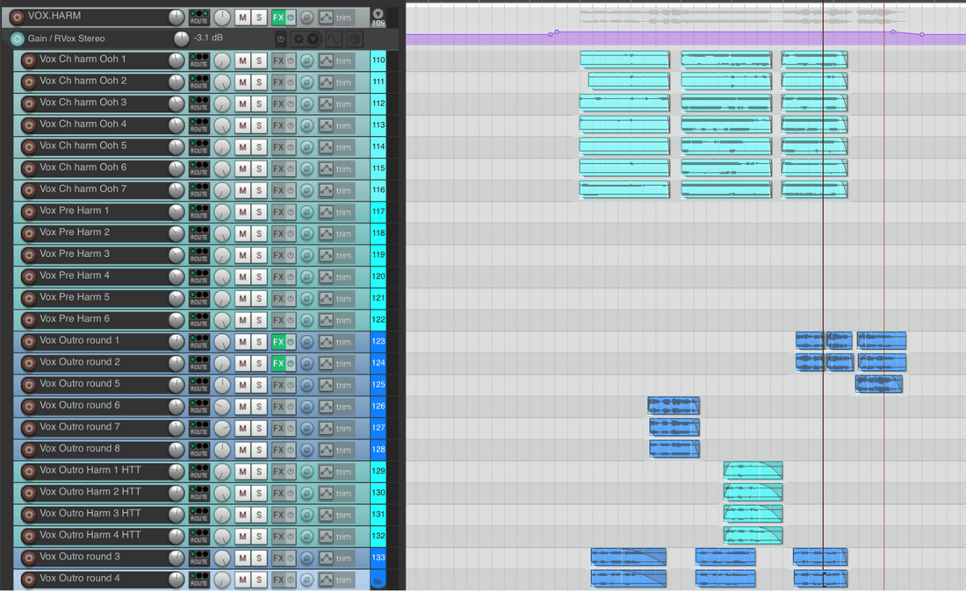Invert phase on Vox Outro Harm 4 HTT
The image size is (966, 591).
coord(306,537)
